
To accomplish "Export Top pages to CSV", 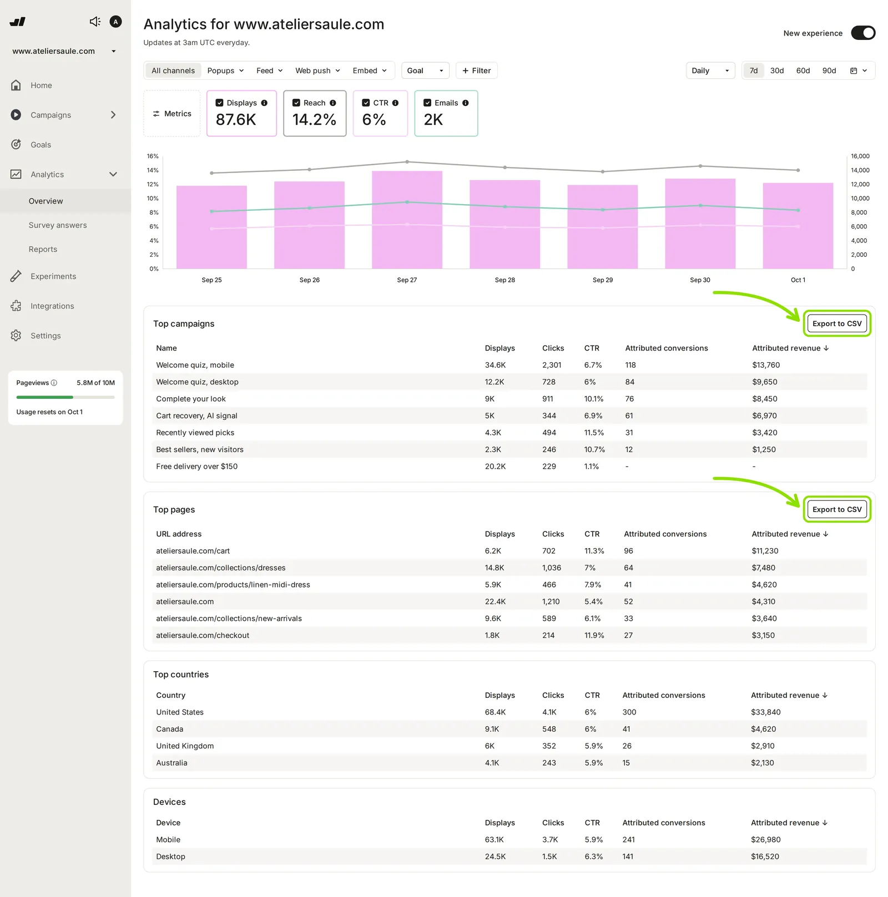I will click(837, 509).
